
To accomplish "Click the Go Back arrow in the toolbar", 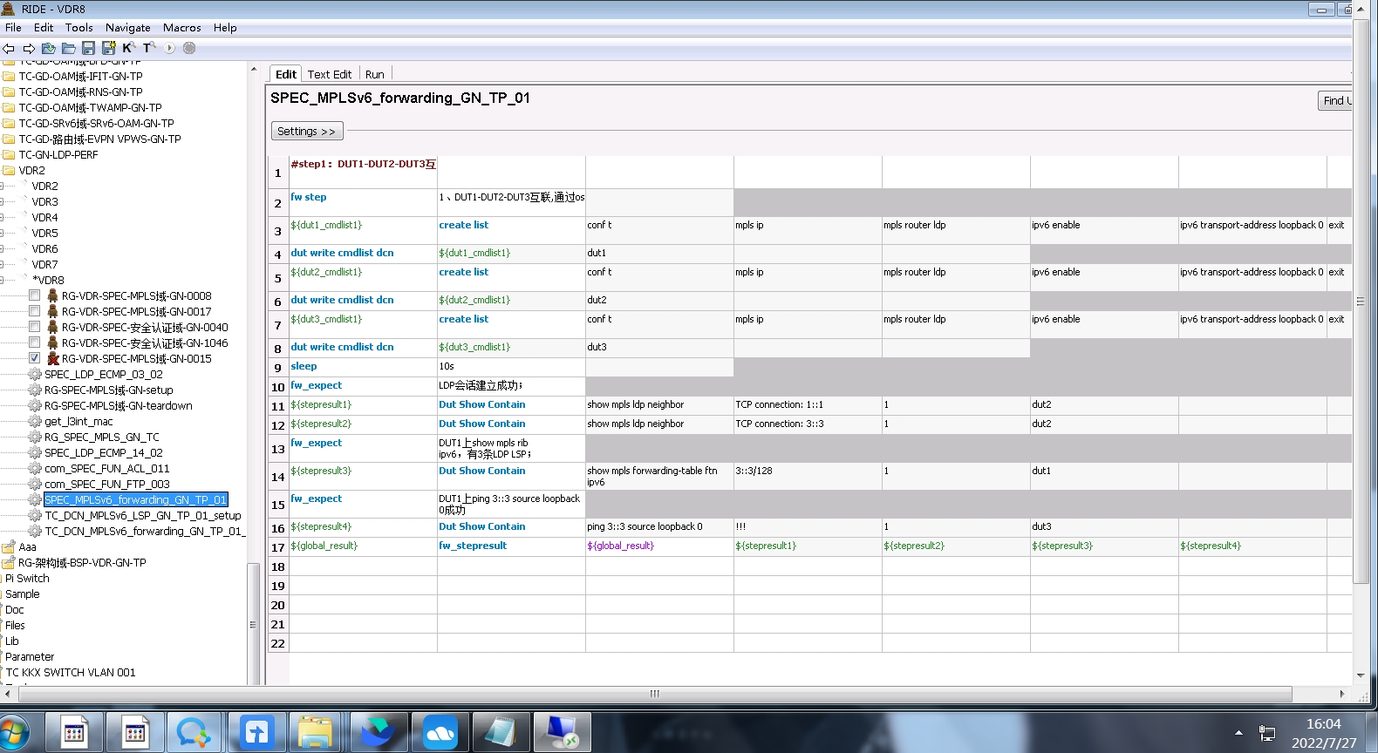I will pyautogui.click(x=9, y=48).
